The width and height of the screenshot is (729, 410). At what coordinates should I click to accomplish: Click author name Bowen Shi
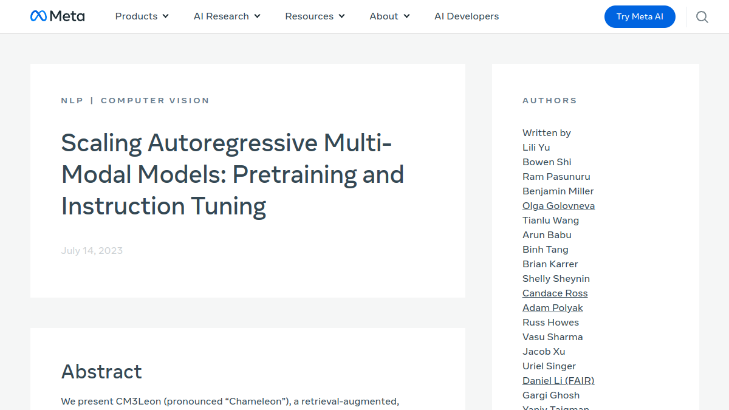point(547,162)
